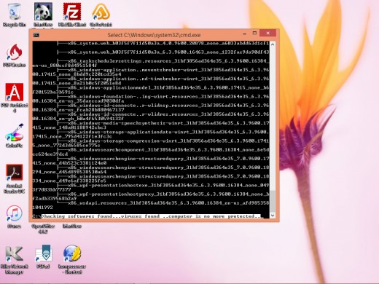
Task: Open the cmd.exe window system menu icon
Action: (36, 35)
